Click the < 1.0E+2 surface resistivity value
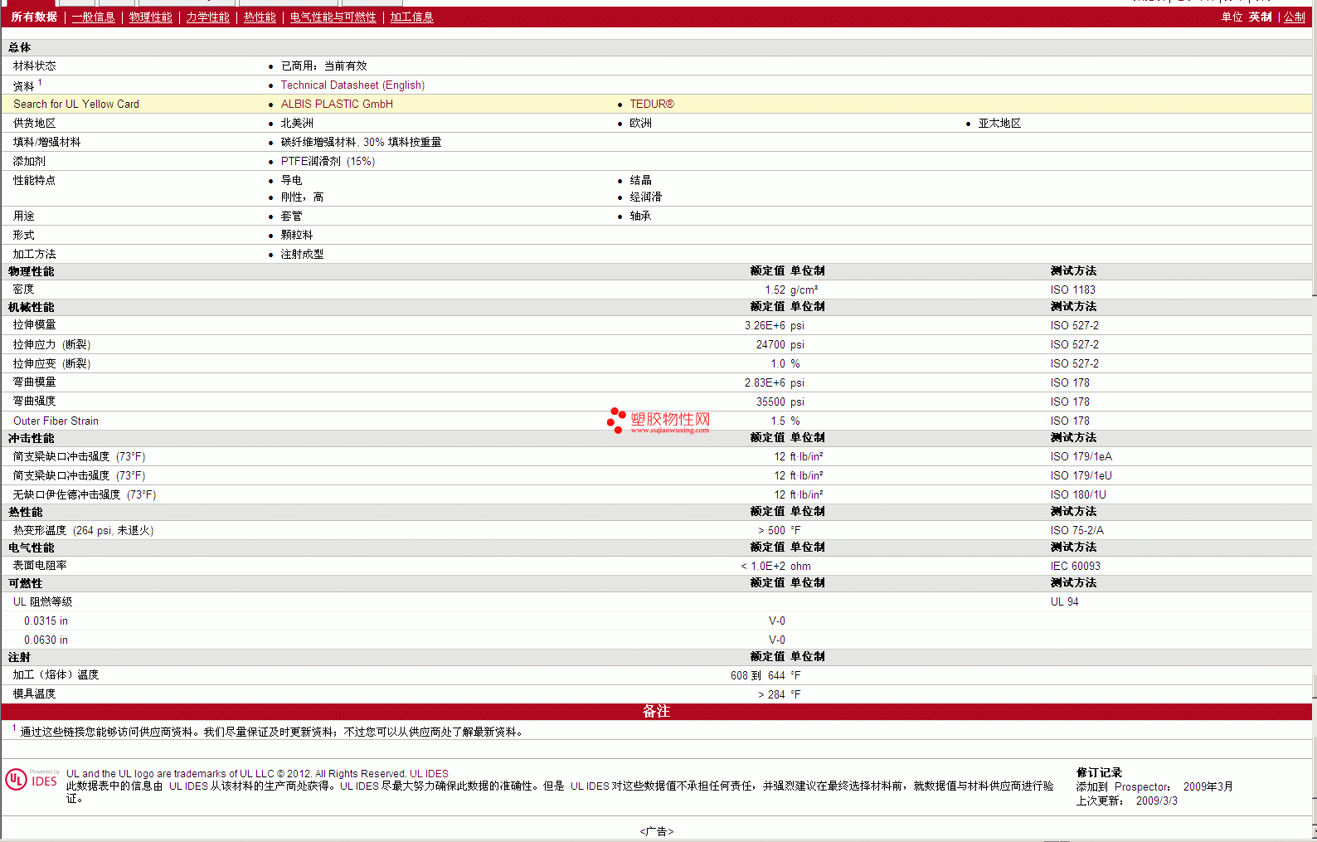Screen dimensions: 1317x842 coord(763,566)
